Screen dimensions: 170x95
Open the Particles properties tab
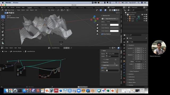coord(124,67)
